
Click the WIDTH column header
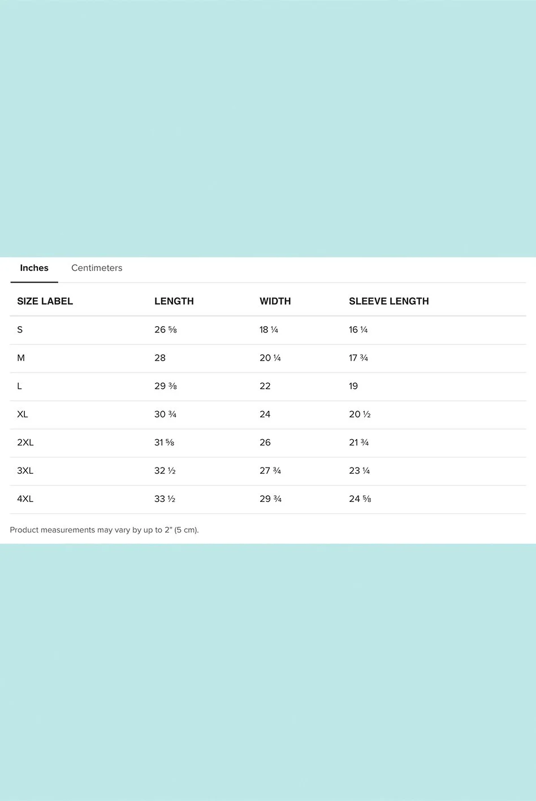click(275, 301)
